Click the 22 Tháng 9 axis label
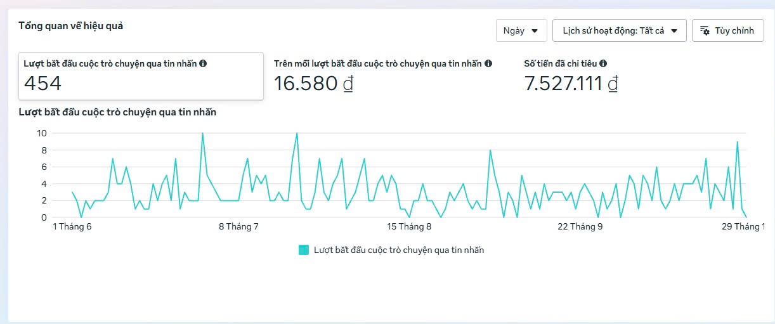This screenshot has height=324, width=775. pyautogui.click(x=580, y=226)
